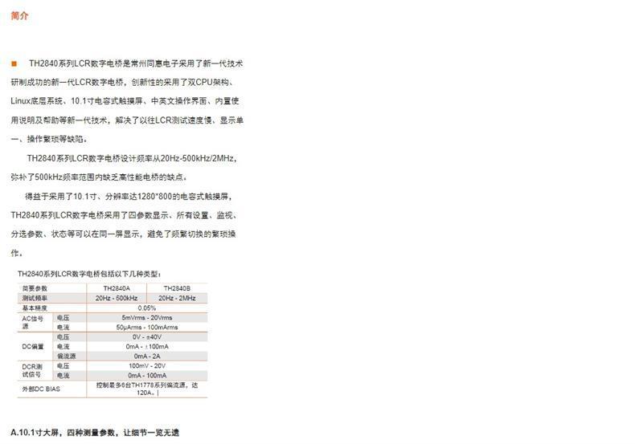Click the line mentioning 分辨率达1280*800
The image size is (635, 444).
pyautogui.click(x=129, y=197)
